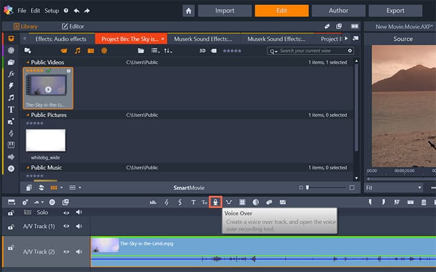Click the Export button
Viewport: 436px width, 272px height.
[395, 11]
